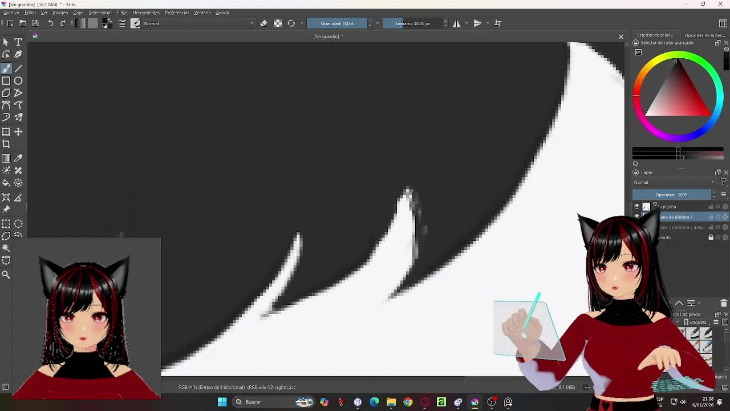Select the Rectangular Selection tool
Screen dimensions: 730x411
(6, 224)
